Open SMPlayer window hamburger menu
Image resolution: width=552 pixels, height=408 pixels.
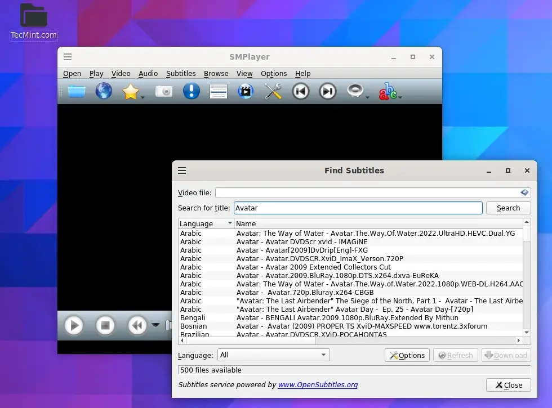(68, 57)
